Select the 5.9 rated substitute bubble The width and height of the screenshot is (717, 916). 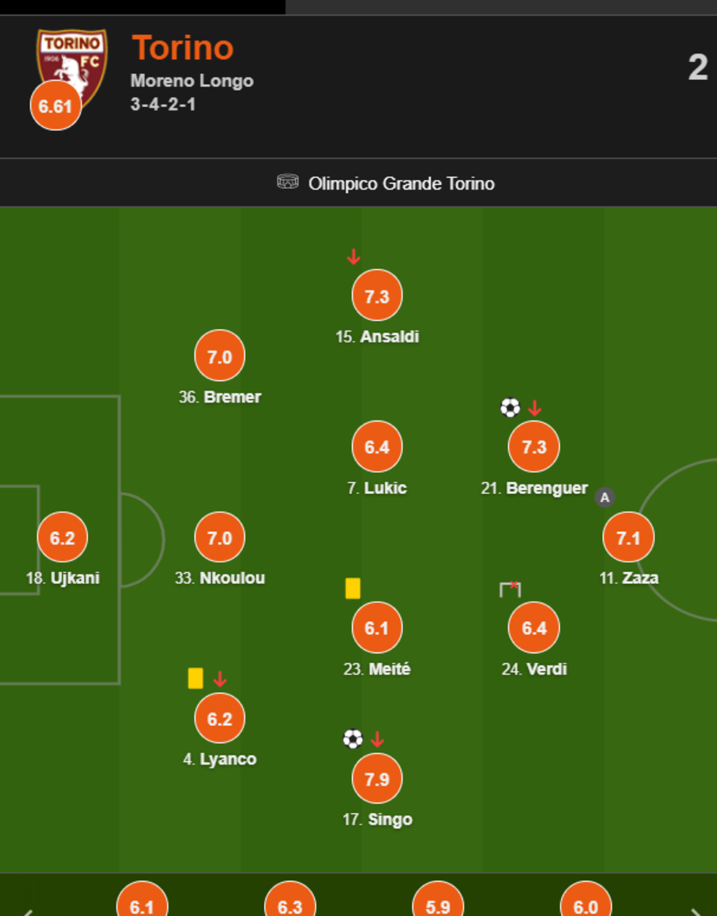tap(438, 904)
